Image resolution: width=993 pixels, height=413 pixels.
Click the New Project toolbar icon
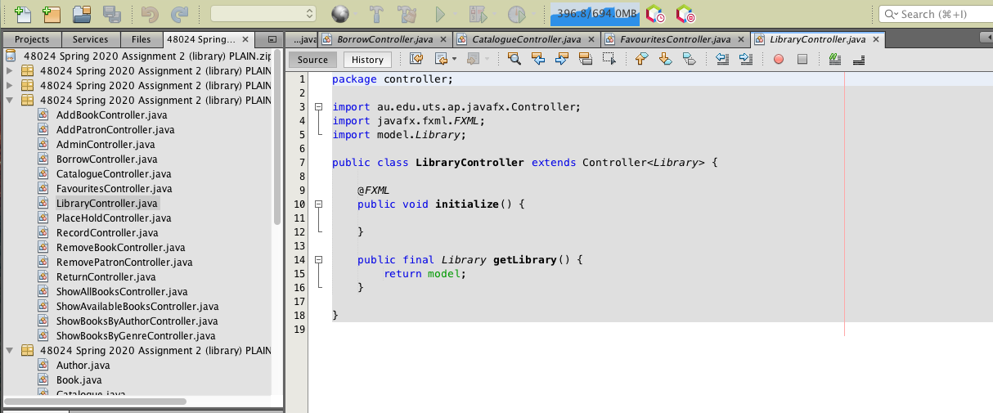[51, 14]
